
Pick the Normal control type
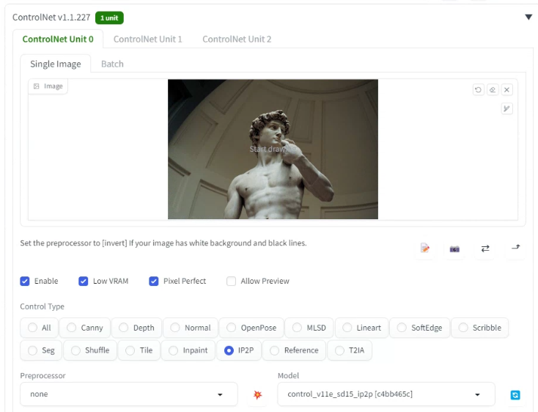(x=191, y=328)
